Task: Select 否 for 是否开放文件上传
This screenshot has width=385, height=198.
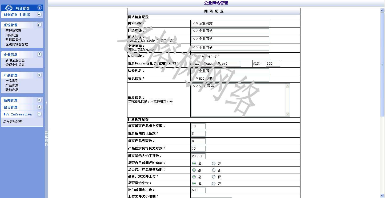Action: [214, 177]
